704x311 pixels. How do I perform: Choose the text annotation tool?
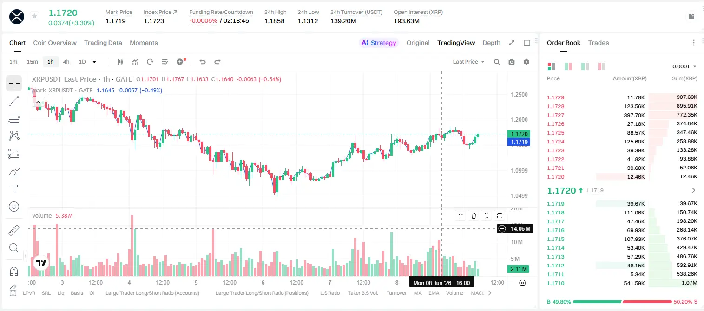point(14,189)
